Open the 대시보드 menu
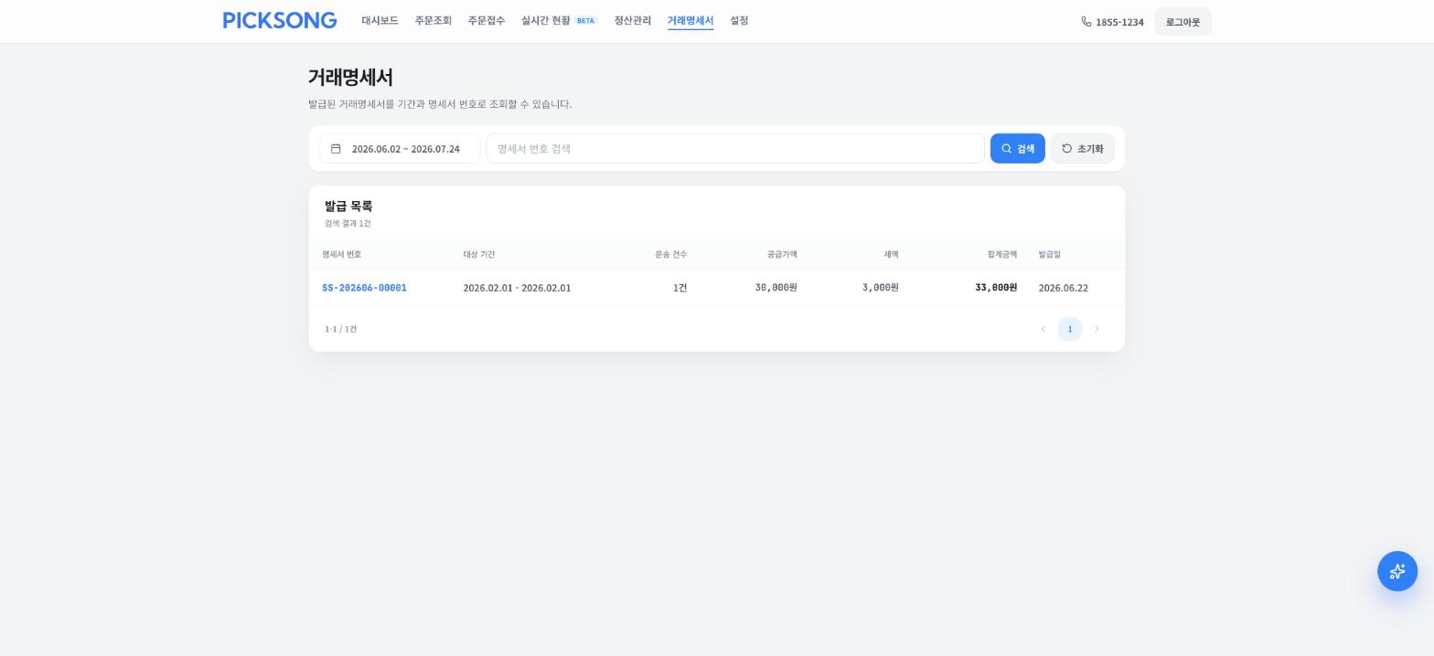The image size is (1434, 656). [380, 21]
